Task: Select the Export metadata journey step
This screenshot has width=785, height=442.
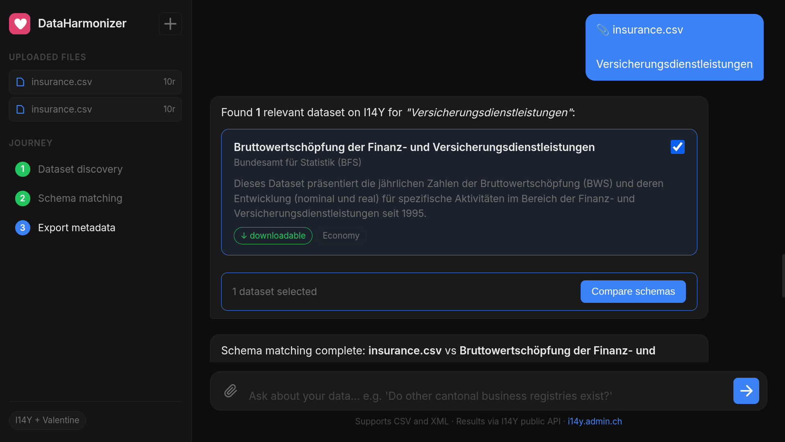Action: (x=77, y=228)
